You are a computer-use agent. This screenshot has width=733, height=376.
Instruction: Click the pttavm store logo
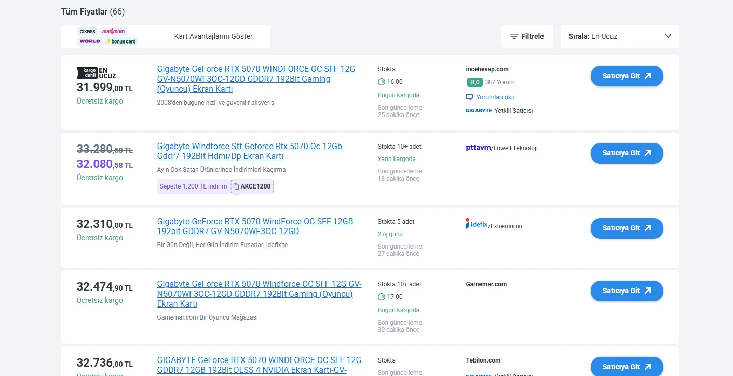click(478, 148)
